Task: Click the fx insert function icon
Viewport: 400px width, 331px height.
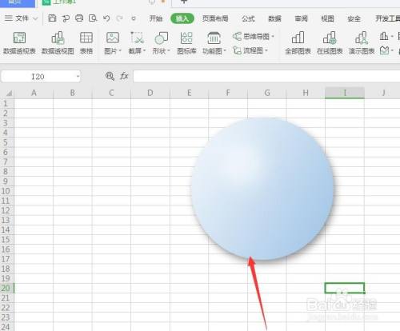Action: (124, 76)
